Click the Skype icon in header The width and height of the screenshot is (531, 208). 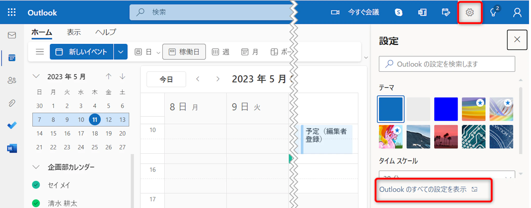399,12
